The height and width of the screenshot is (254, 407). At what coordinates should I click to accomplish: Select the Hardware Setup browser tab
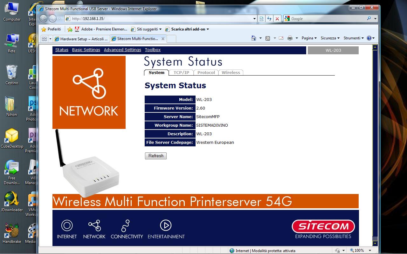pyautogui.click(x=81, y=39)
